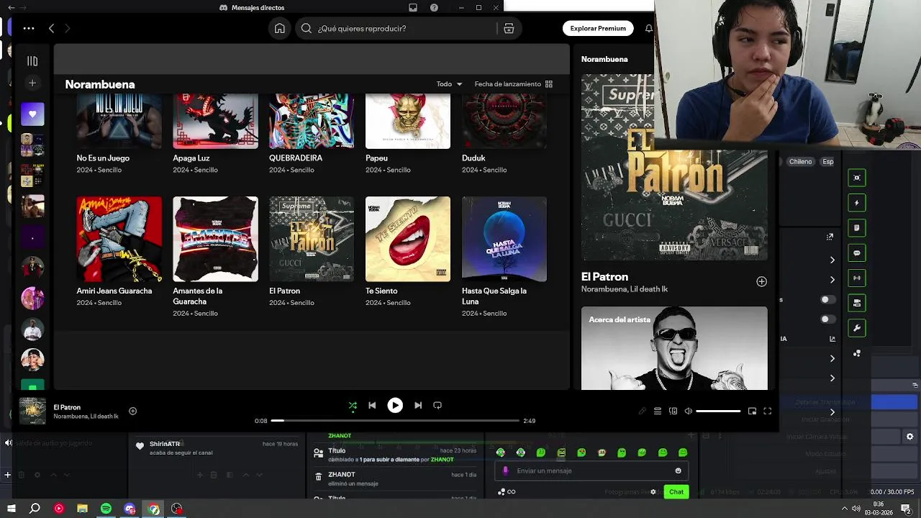This screenshot has height=518, width=921.
Task: Open Chrome from Windows taskbar
Action: 153,509
